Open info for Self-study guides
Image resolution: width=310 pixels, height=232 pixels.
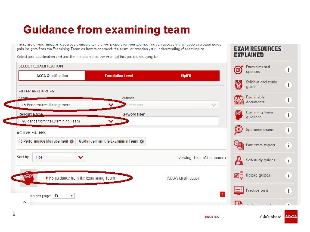click(288, 160)
